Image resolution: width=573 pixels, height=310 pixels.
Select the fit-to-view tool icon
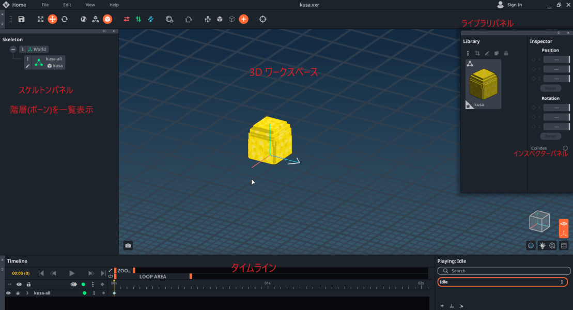point(41,20)
